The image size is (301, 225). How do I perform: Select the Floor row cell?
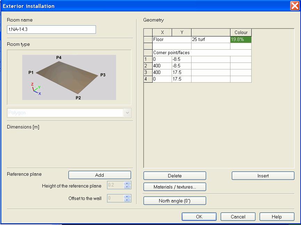[x=172, y=40]
